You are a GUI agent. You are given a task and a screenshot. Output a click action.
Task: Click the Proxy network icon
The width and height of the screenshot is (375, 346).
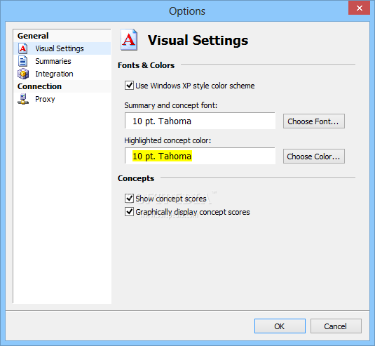pyautogui.click(x=23, y=99)
